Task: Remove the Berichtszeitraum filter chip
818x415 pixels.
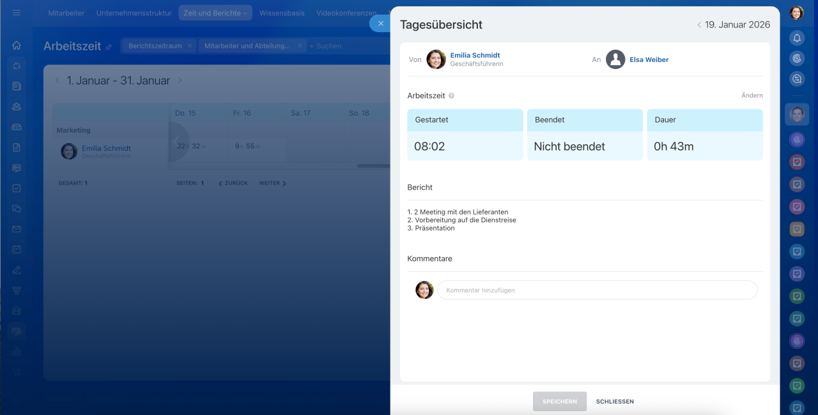Action: [x=189, y=46]
